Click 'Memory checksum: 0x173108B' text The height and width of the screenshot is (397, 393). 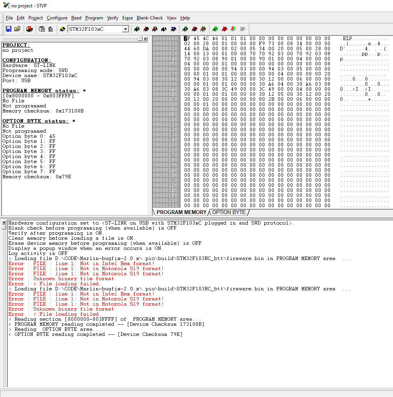tap(43, 111)
